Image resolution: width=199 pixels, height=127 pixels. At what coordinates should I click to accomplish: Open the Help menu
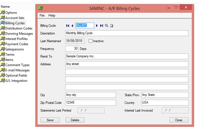pos(52,16)
